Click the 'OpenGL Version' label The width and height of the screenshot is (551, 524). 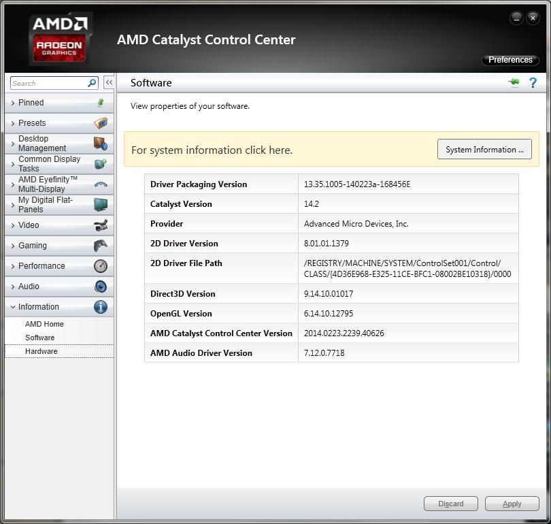(181, 314)
